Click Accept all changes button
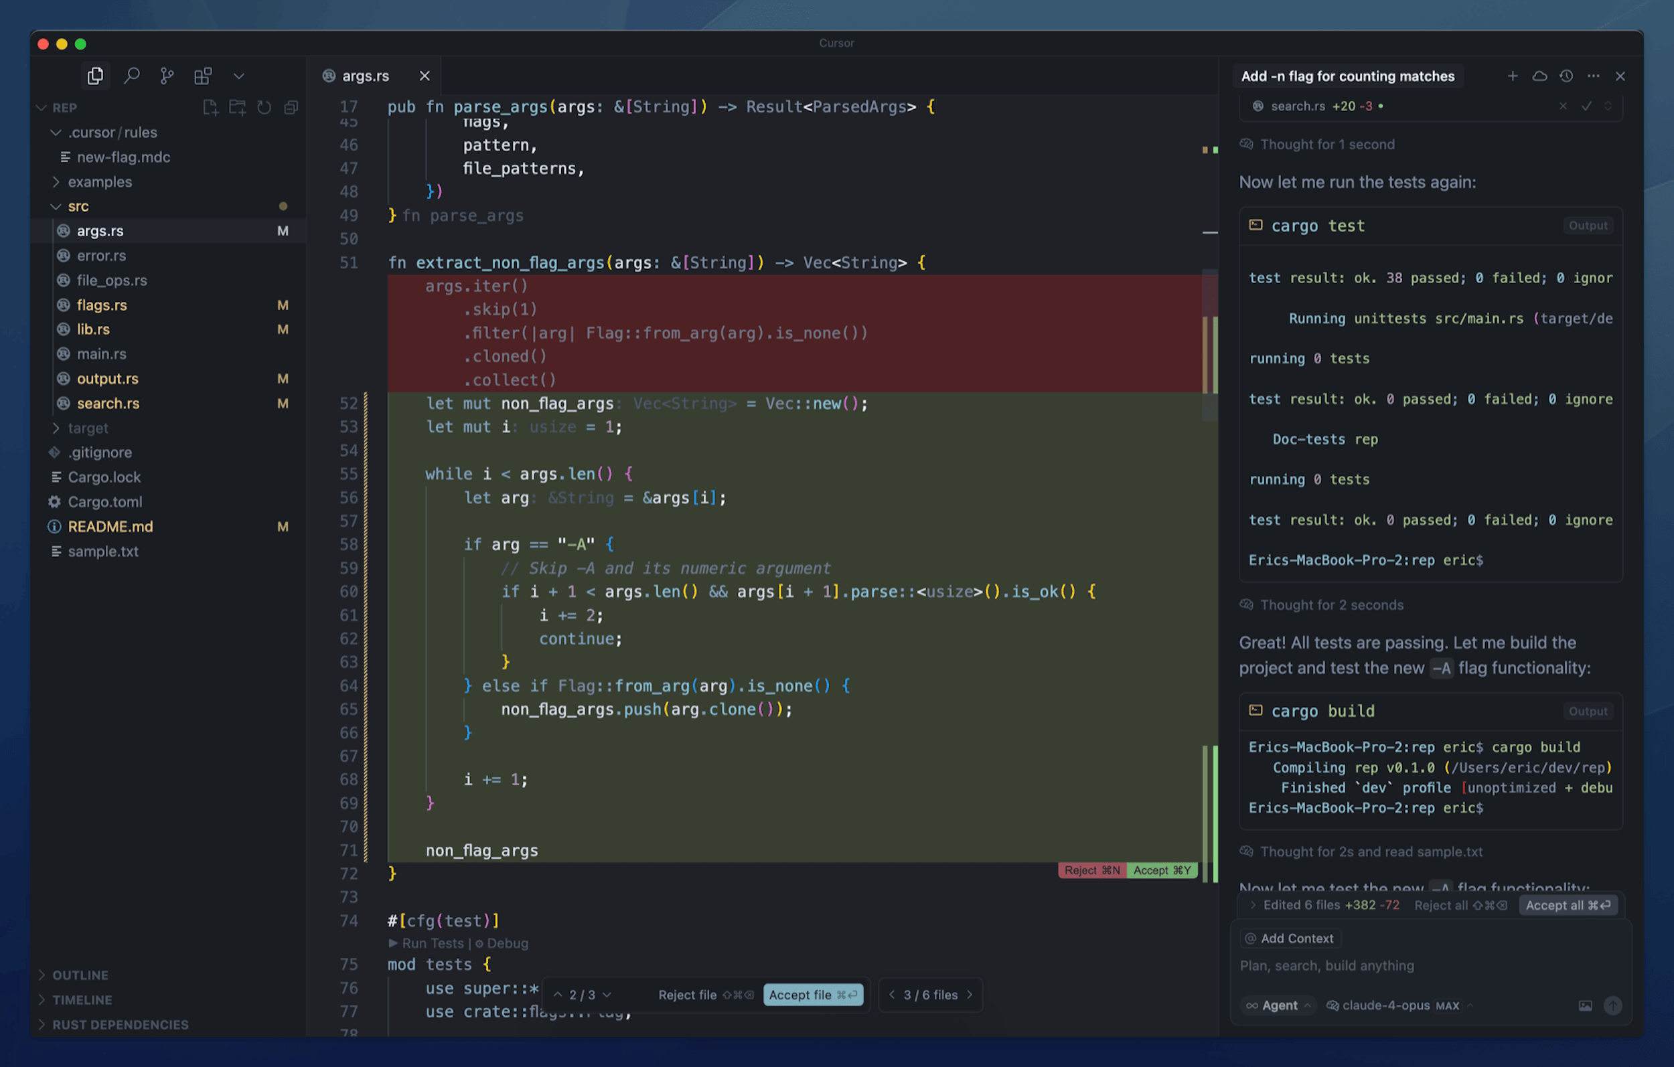 1568,905
